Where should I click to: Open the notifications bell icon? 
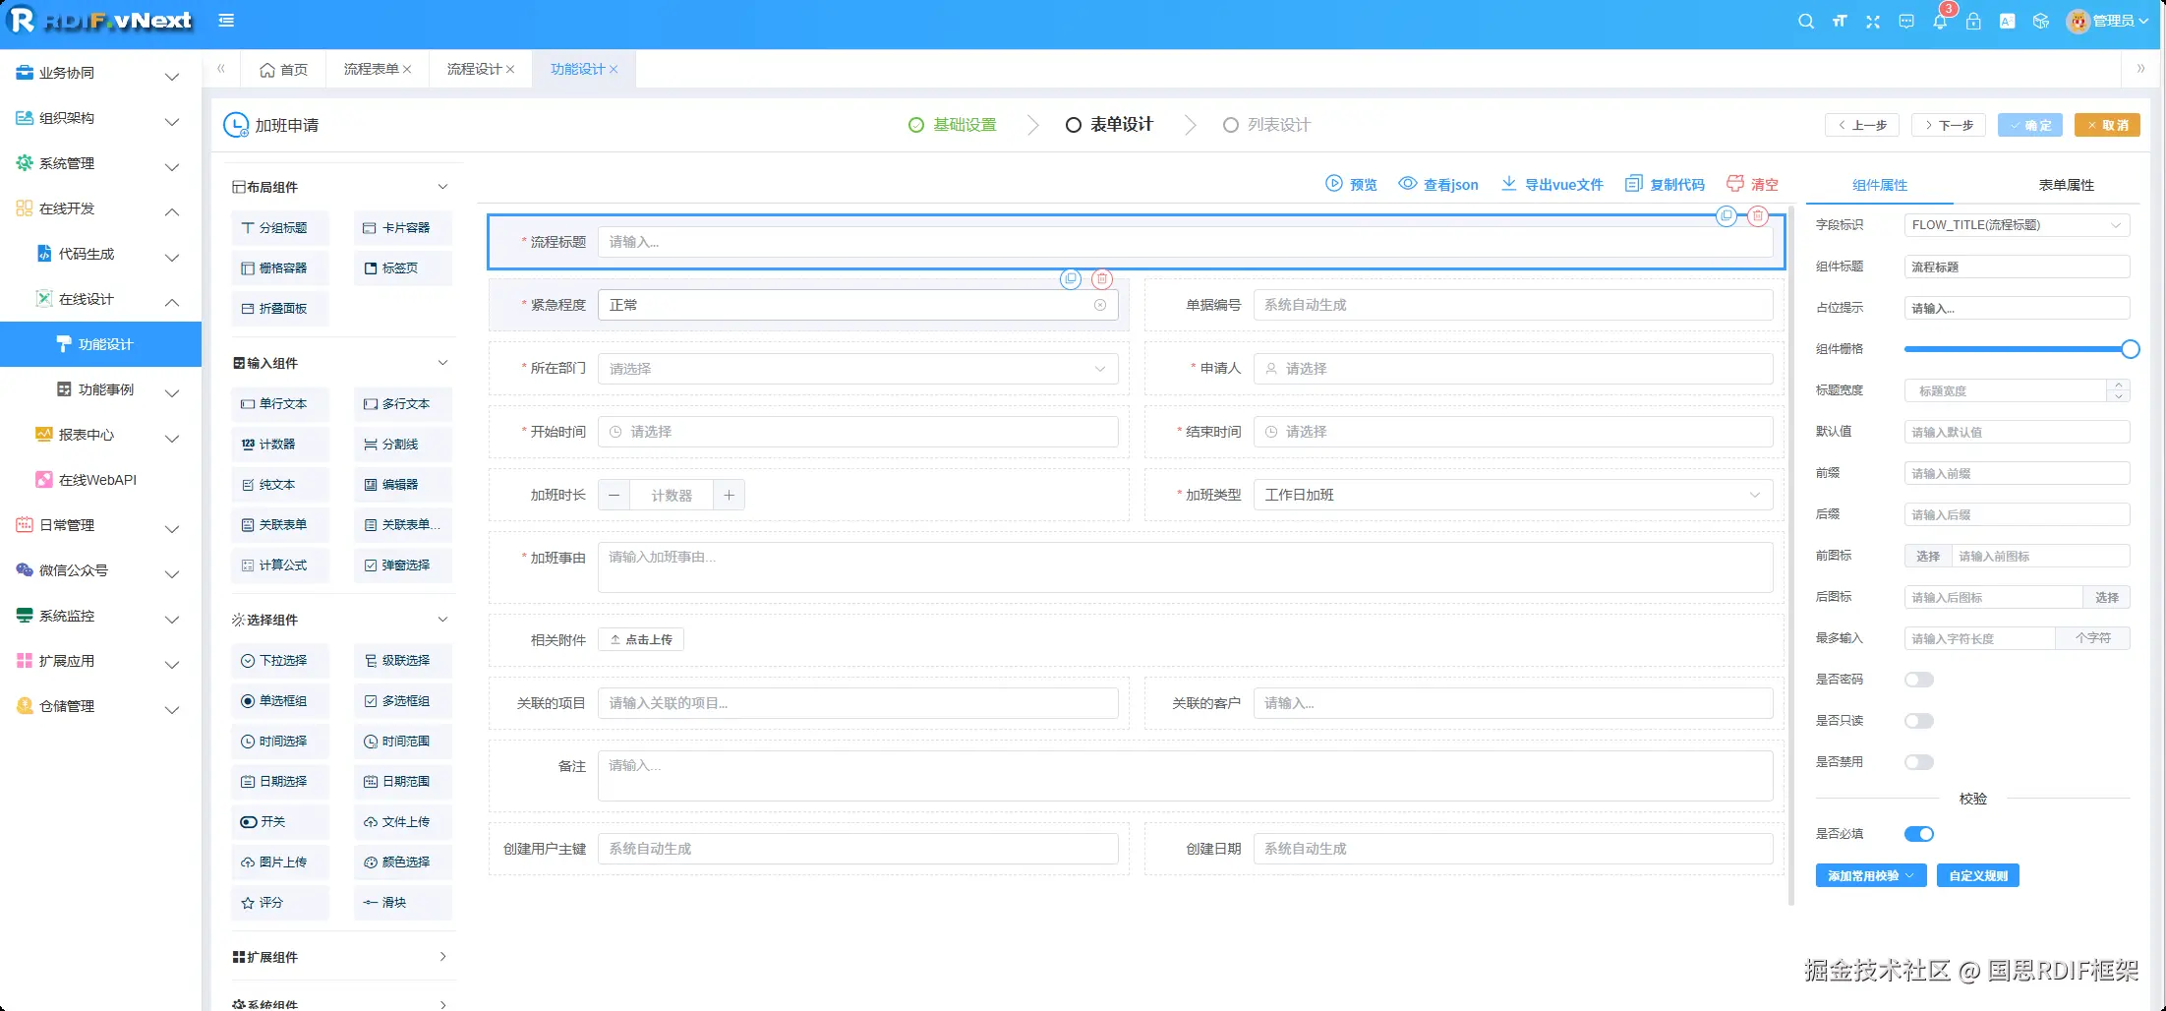coord(1939,21)
